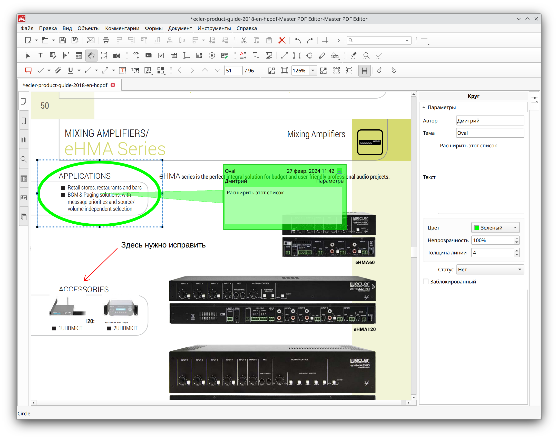Minimize the Oval popup note
This screenshot has height=439, width=558.
click(x=339, y=171)
